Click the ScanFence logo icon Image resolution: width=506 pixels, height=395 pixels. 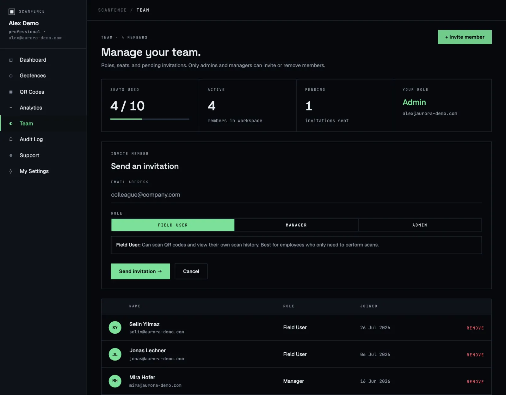tap(12, 12)
